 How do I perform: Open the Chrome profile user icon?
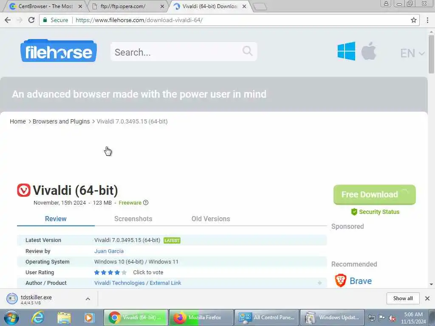pyautogui.click(x=386, y=3)
